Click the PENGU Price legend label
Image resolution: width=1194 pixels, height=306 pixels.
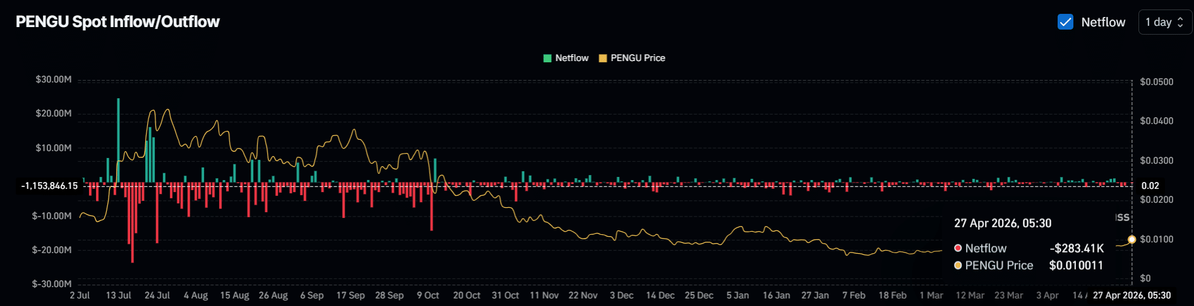(x=638, y=58)
